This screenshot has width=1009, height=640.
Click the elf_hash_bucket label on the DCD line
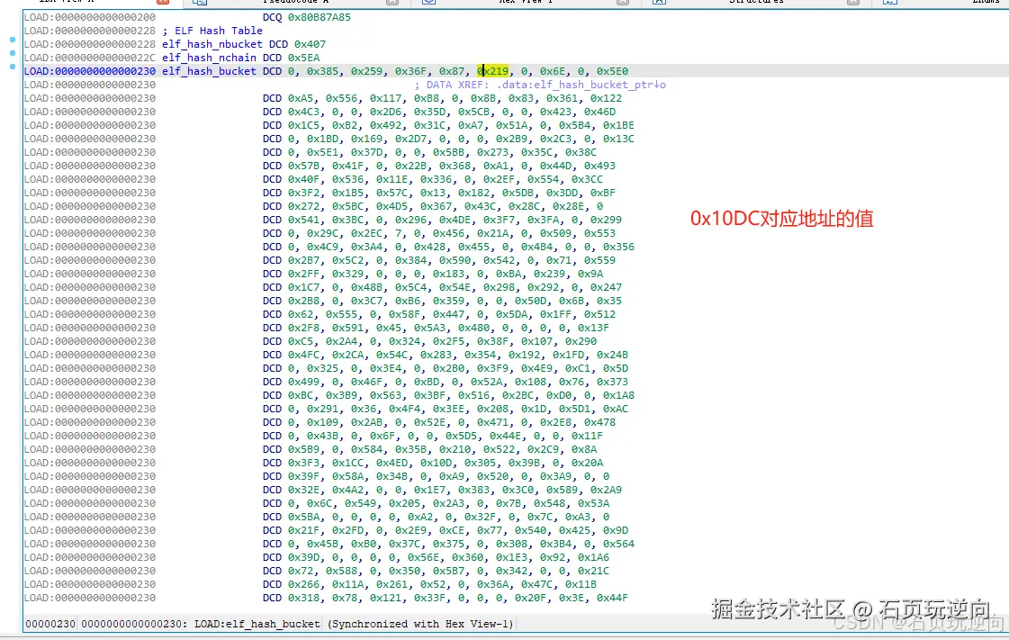pyautogui.click(x=209, y=71)
